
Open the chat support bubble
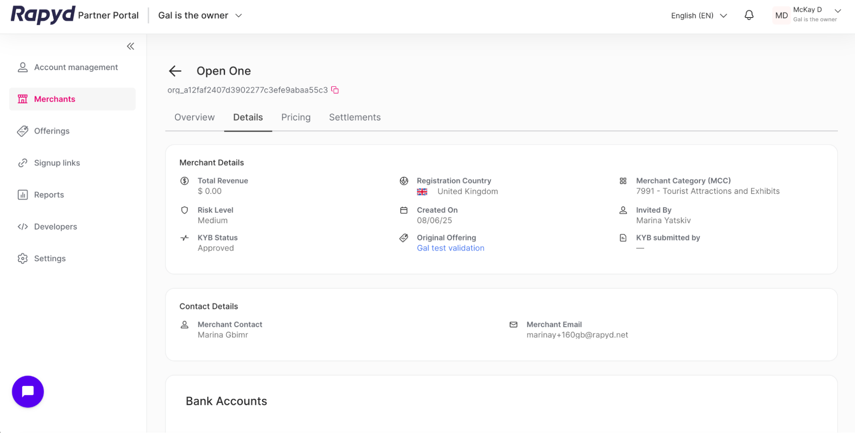coord(27,391)
